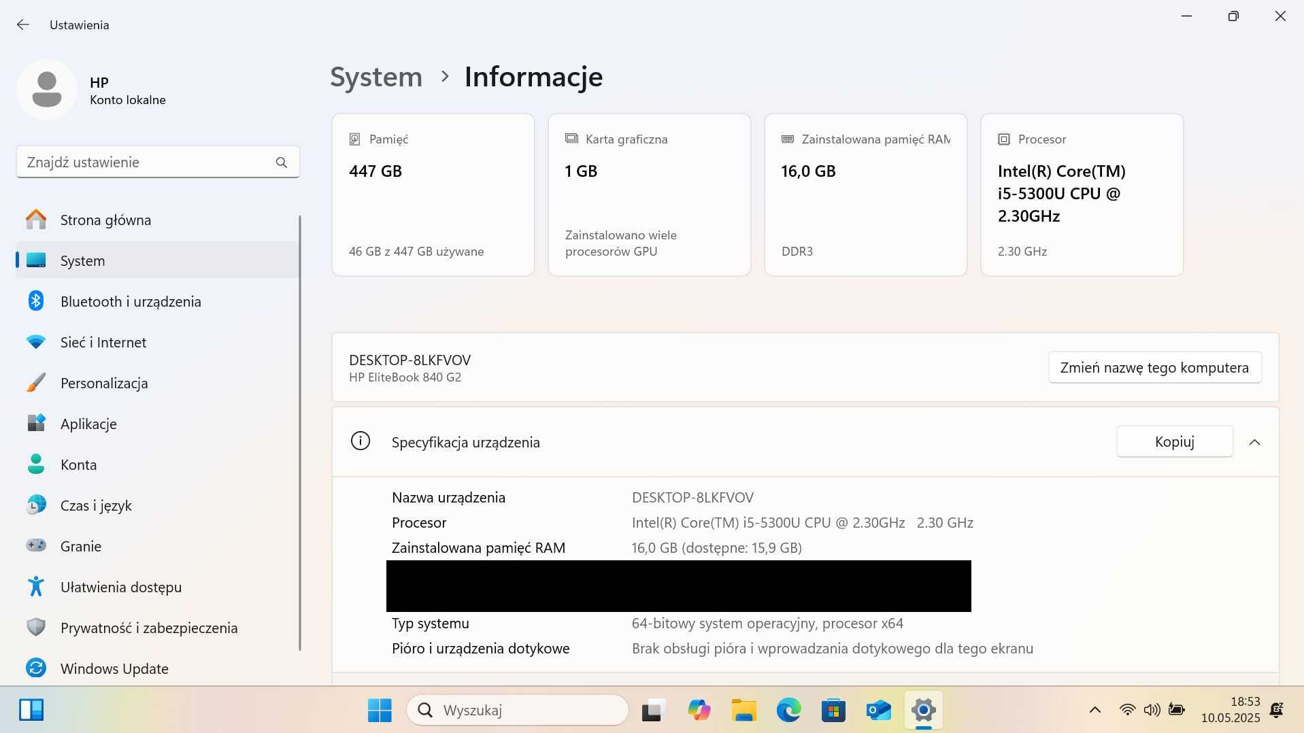
Task: Open Ułatwienia dostępu settings
Action: pyautogui.click(x=157, y=587)
